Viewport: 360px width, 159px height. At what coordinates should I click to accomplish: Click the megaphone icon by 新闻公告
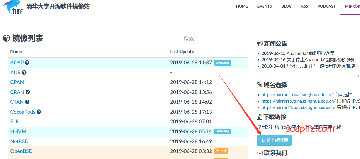click(x=260, y=44)
